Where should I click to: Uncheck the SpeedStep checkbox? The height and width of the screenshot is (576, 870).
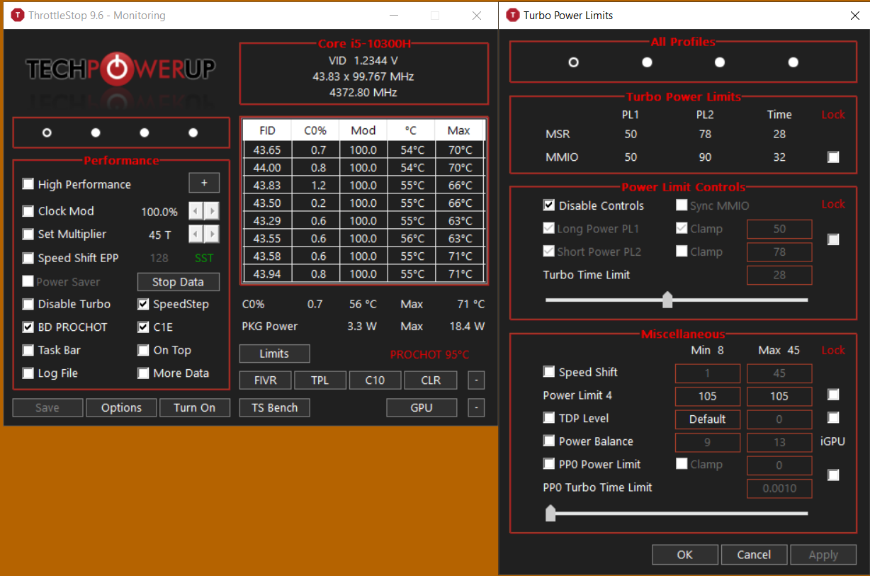tap(144, 304)
